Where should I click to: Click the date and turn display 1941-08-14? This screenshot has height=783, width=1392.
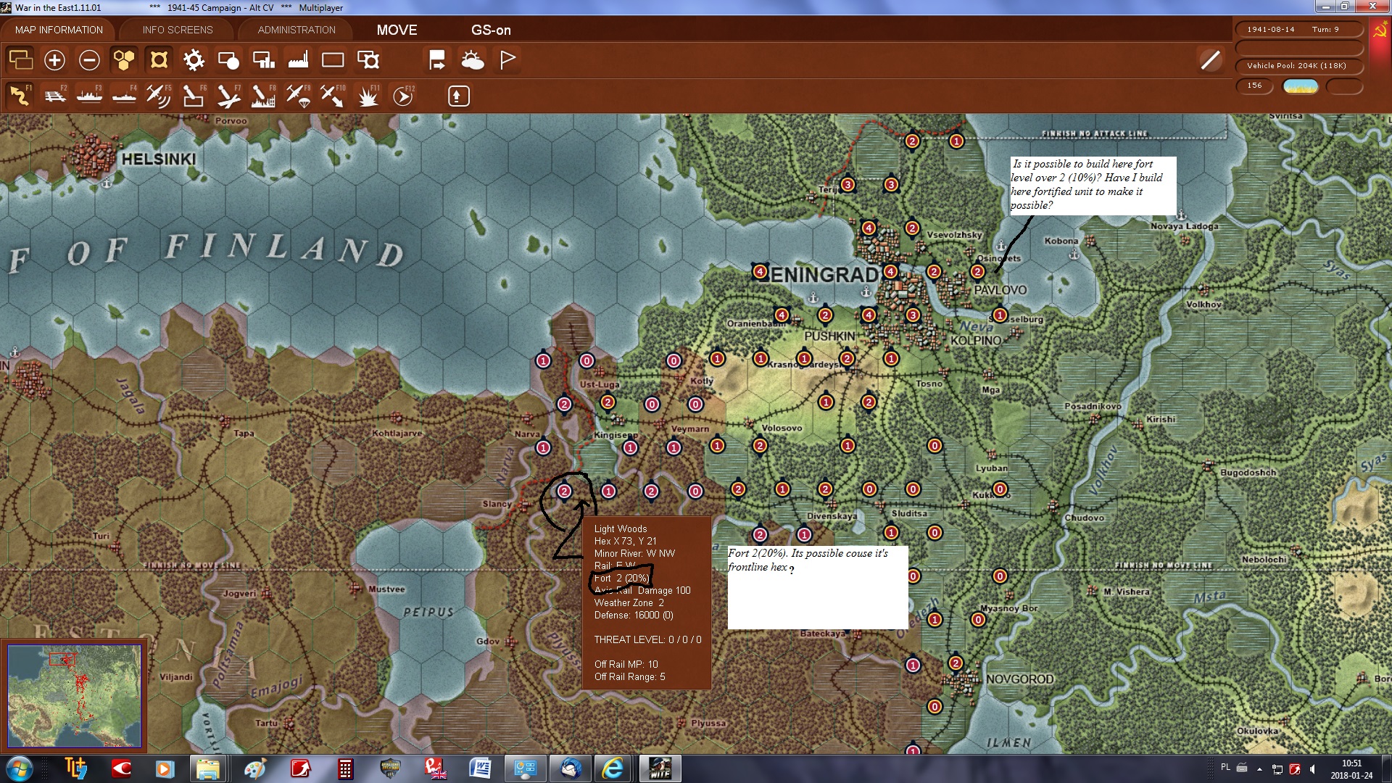[1298, 29]
